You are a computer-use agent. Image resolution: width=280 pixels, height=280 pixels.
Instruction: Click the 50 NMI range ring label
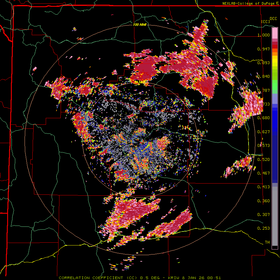tap(139, 82)
